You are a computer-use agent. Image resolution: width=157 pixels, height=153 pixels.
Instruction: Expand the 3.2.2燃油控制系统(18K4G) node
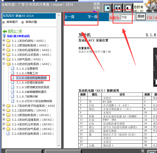[4, 115]
